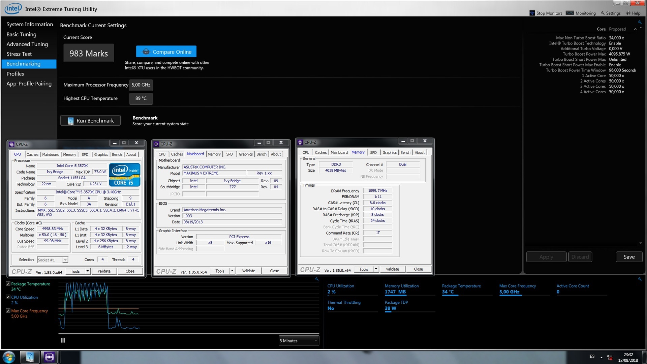Screen dimensions: 647x364
Task: Click the Intel logo in title bar
Action: coord(13,9)
